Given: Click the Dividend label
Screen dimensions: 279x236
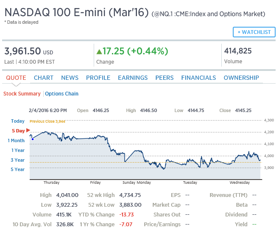Looking at the screenshot, I should [236, 215].
